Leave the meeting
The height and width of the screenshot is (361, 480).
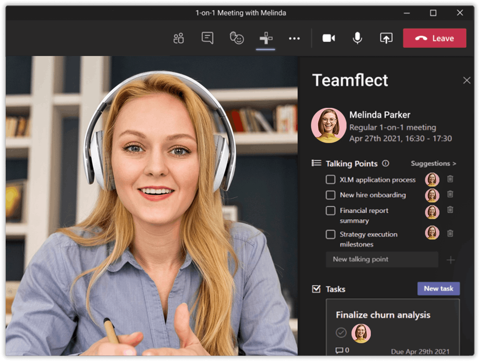(434, 38)
